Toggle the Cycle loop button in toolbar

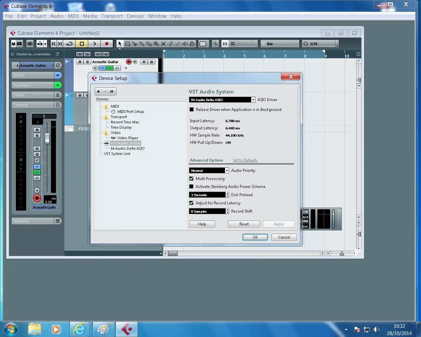coord(69,43)
